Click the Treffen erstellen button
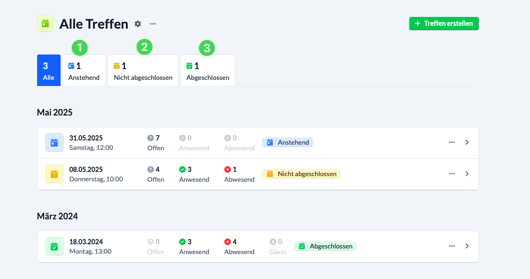The image size is (530, 279). pos(444,23)
